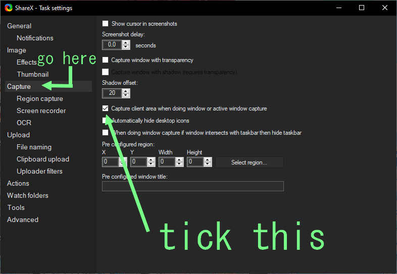
Task: Click the Select region... button
Action: click(250, 162)
